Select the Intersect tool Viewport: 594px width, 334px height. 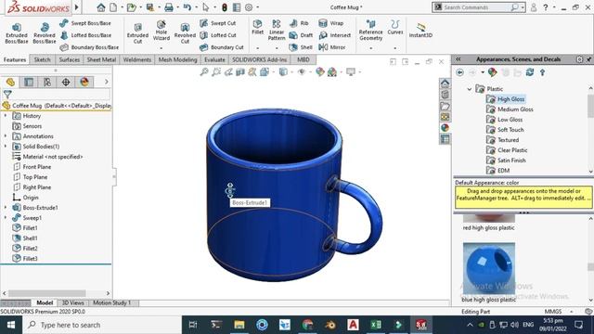tap(334, 35)
